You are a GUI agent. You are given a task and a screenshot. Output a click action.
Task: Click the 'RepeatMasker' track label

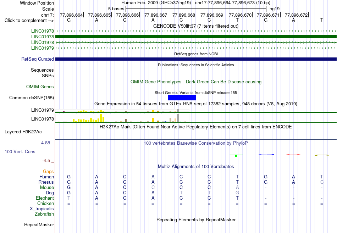pos(39,224)
